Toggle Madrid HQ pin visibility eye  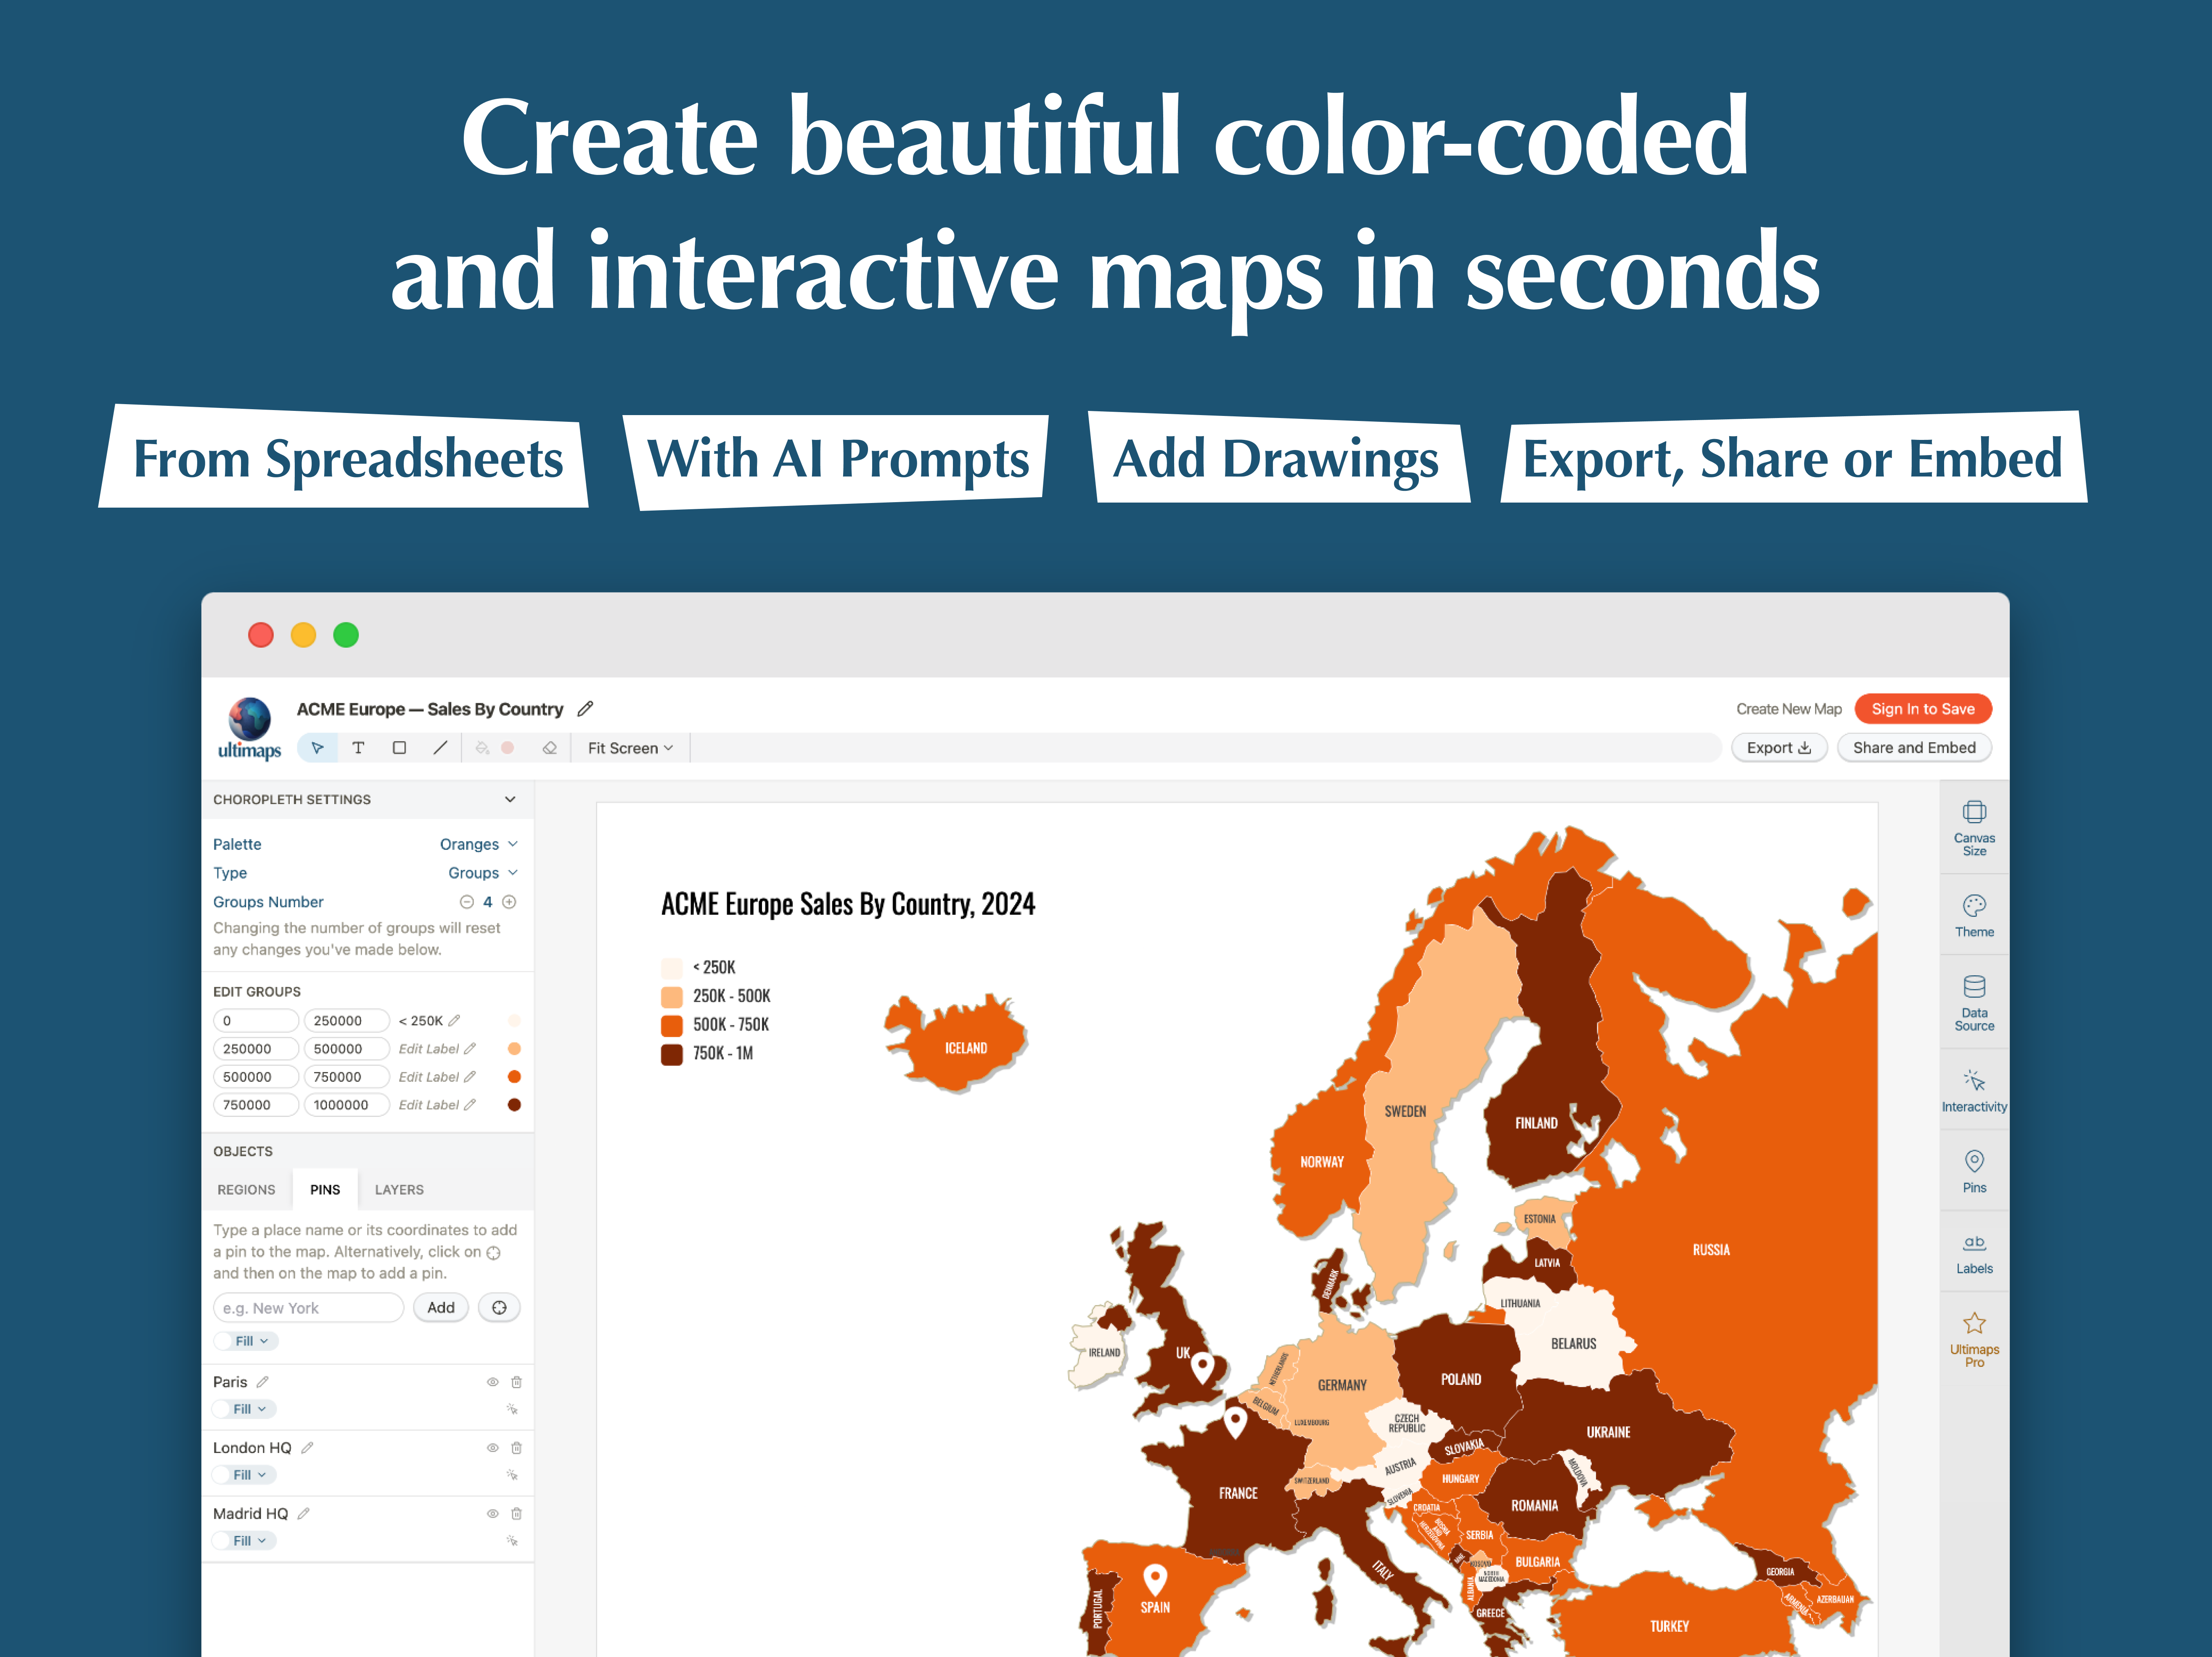[492, 1514]
